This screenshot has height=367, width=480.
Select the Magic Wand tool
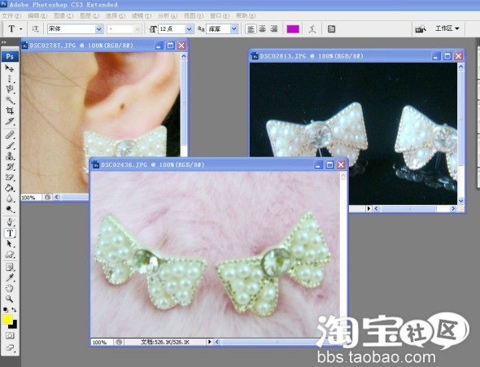[x=10, y=100]
